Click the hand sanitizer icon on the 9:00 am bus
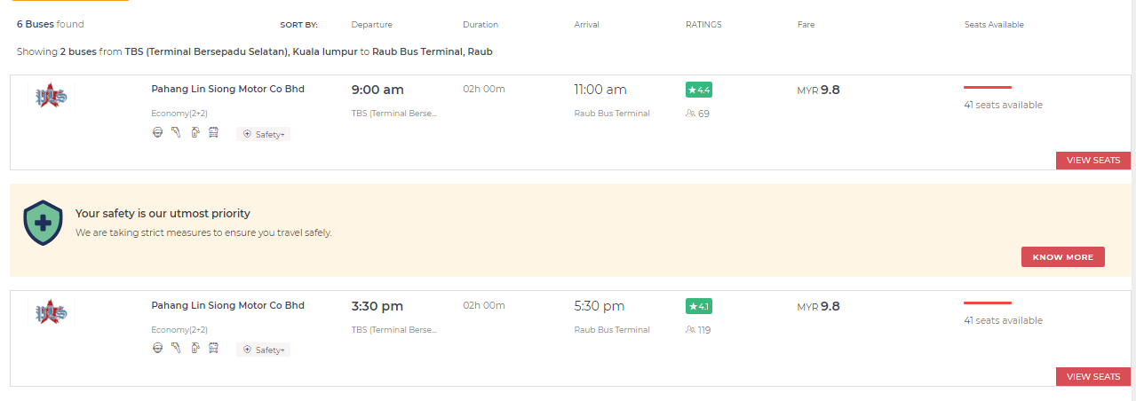 [195, 133]
